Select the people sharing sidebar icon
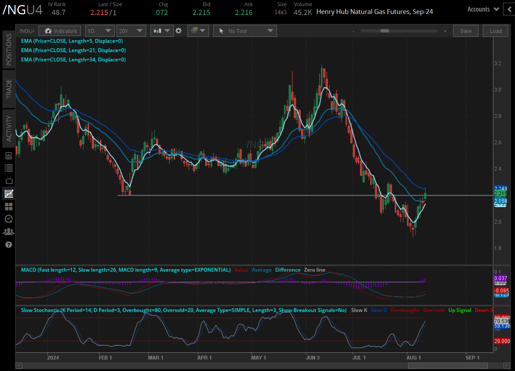The height and width of the screenshot is (371, 515). coord(8,231)
